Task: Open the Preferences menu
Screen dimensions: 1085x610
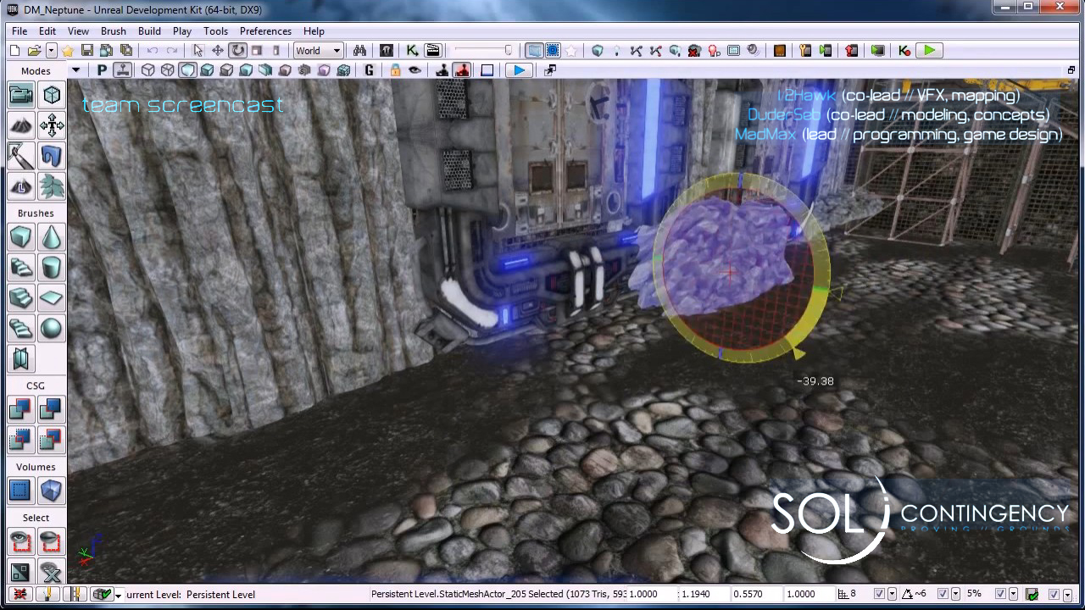Action: click(265, 31)
